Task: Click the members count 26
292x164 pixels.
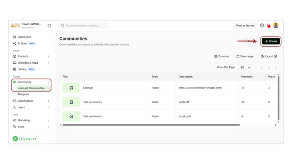Action: (243, 102)
